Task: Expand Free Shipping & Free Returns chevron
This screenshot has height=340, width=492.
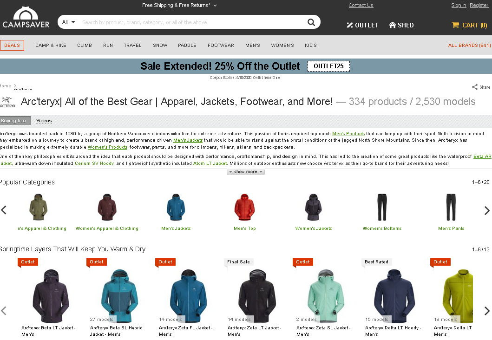Action: tap(215, 5)
